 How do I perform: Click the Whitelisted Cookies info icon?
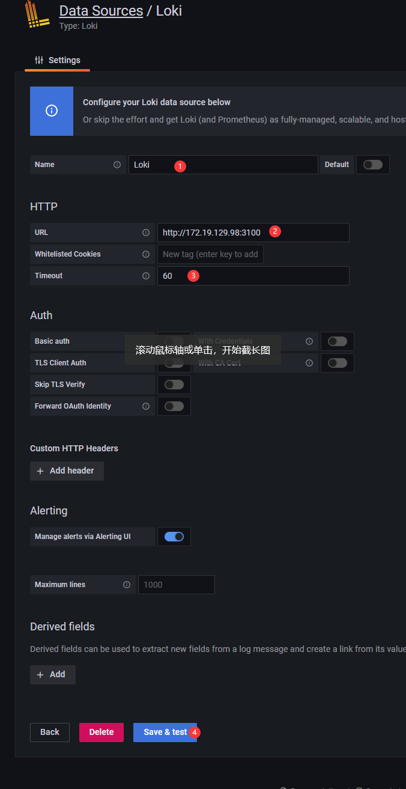click(x=146, y=254)
